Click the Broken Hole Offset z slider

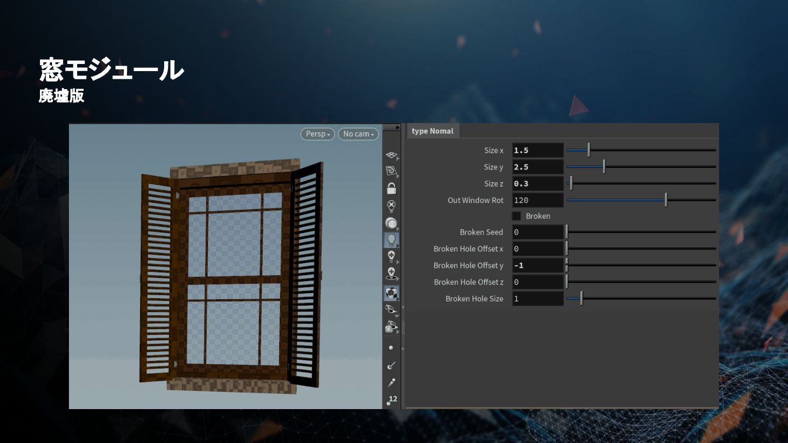pyautogui.click(x=641, y=282)
